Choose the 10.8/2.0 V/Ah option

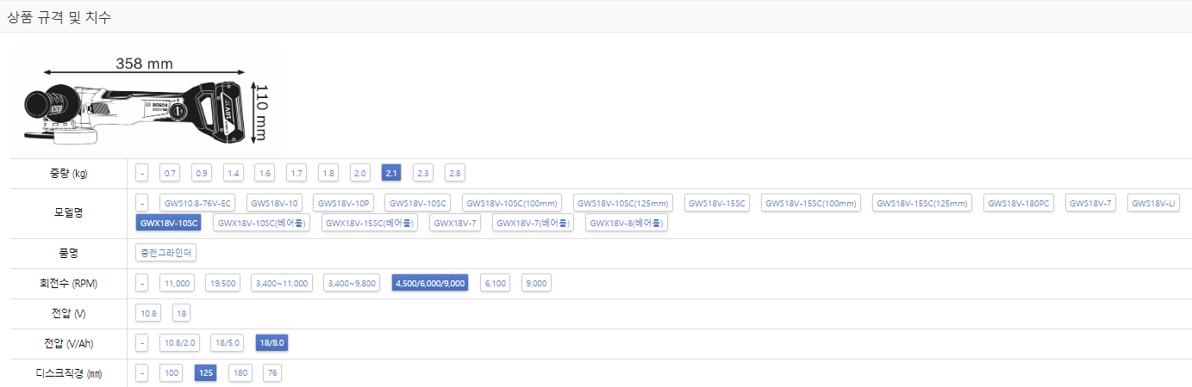180,343
